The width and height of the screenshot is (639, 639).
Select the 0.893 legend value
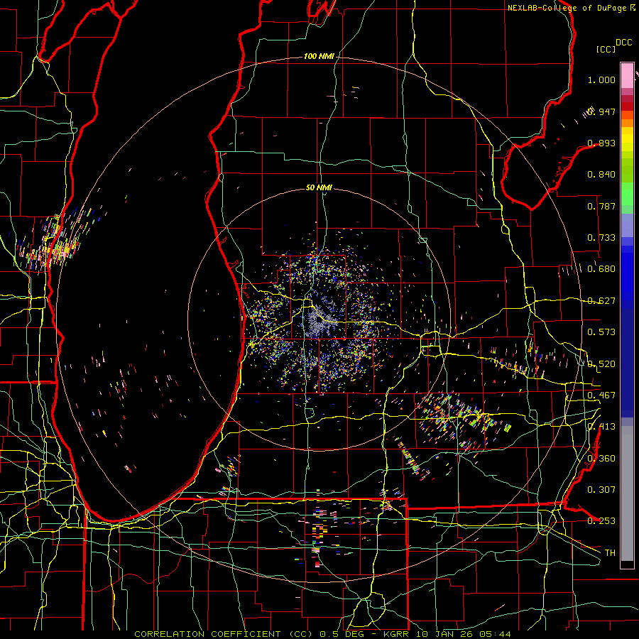pos(601,143)
